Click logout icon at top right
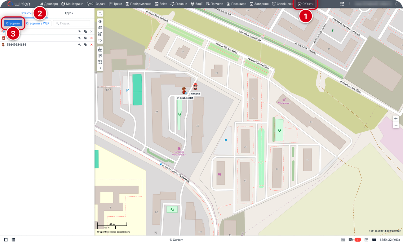 [x=397, y=4]
